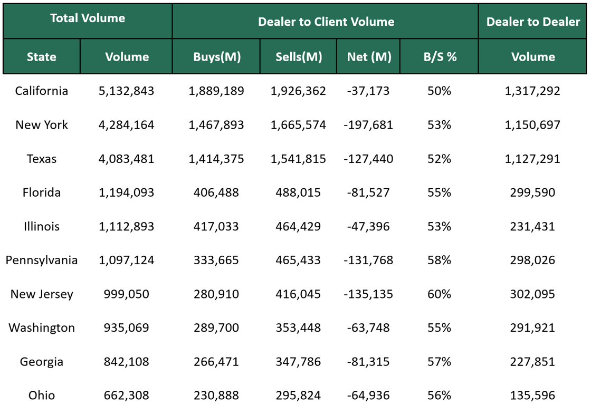Screen dimensions: 591x405
Task: Click the B/S % column header
Action: click(x=438, y=56)
